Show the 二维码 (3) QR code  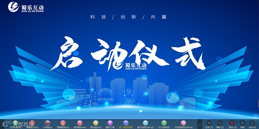[232, 123]
